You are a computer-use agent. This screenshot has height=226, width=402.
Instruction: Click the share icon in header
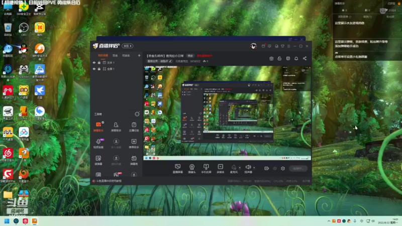[305, 58]
